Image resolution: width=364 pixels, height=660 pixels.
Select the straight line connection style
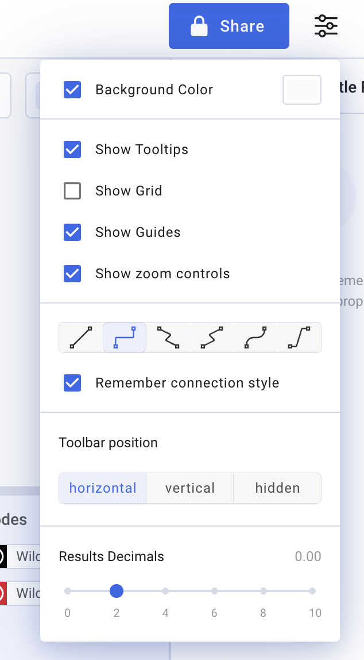tap(81, 337)
